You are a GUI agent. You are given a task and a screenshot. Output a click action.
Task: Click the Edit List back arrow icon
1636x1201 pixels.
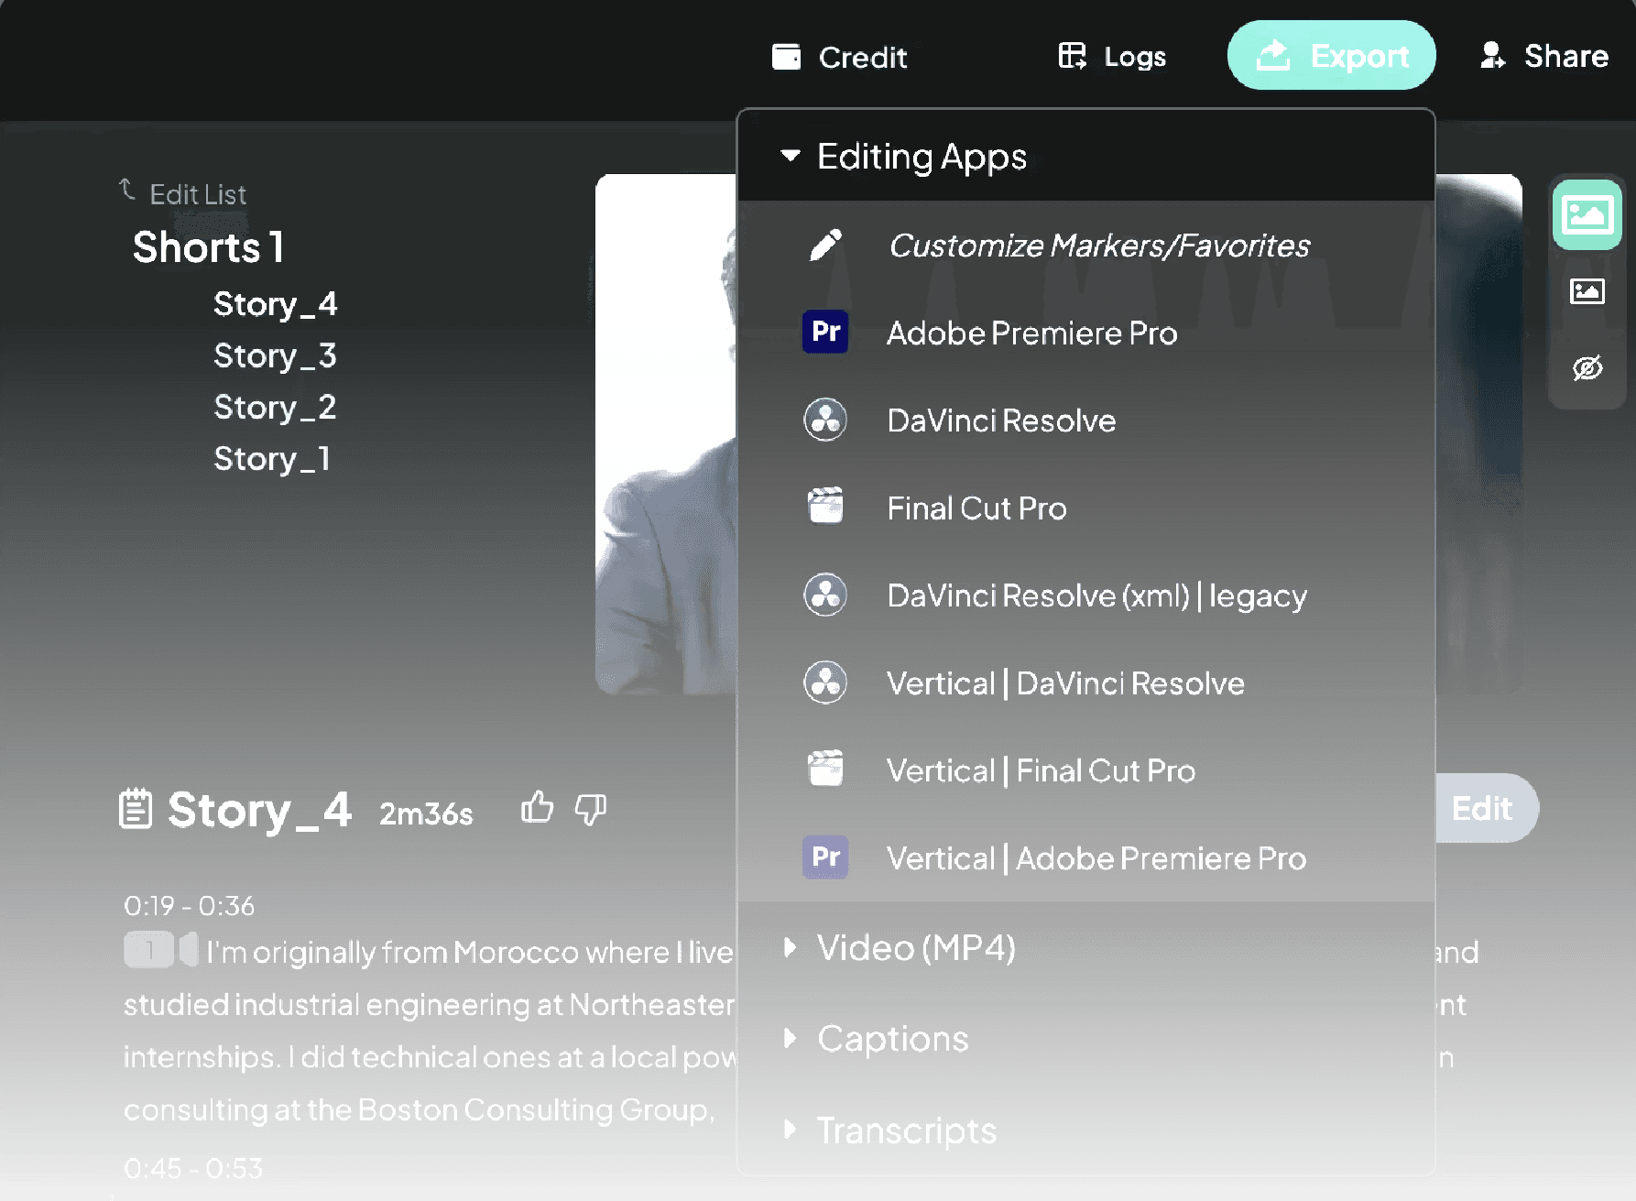point(127,190)
